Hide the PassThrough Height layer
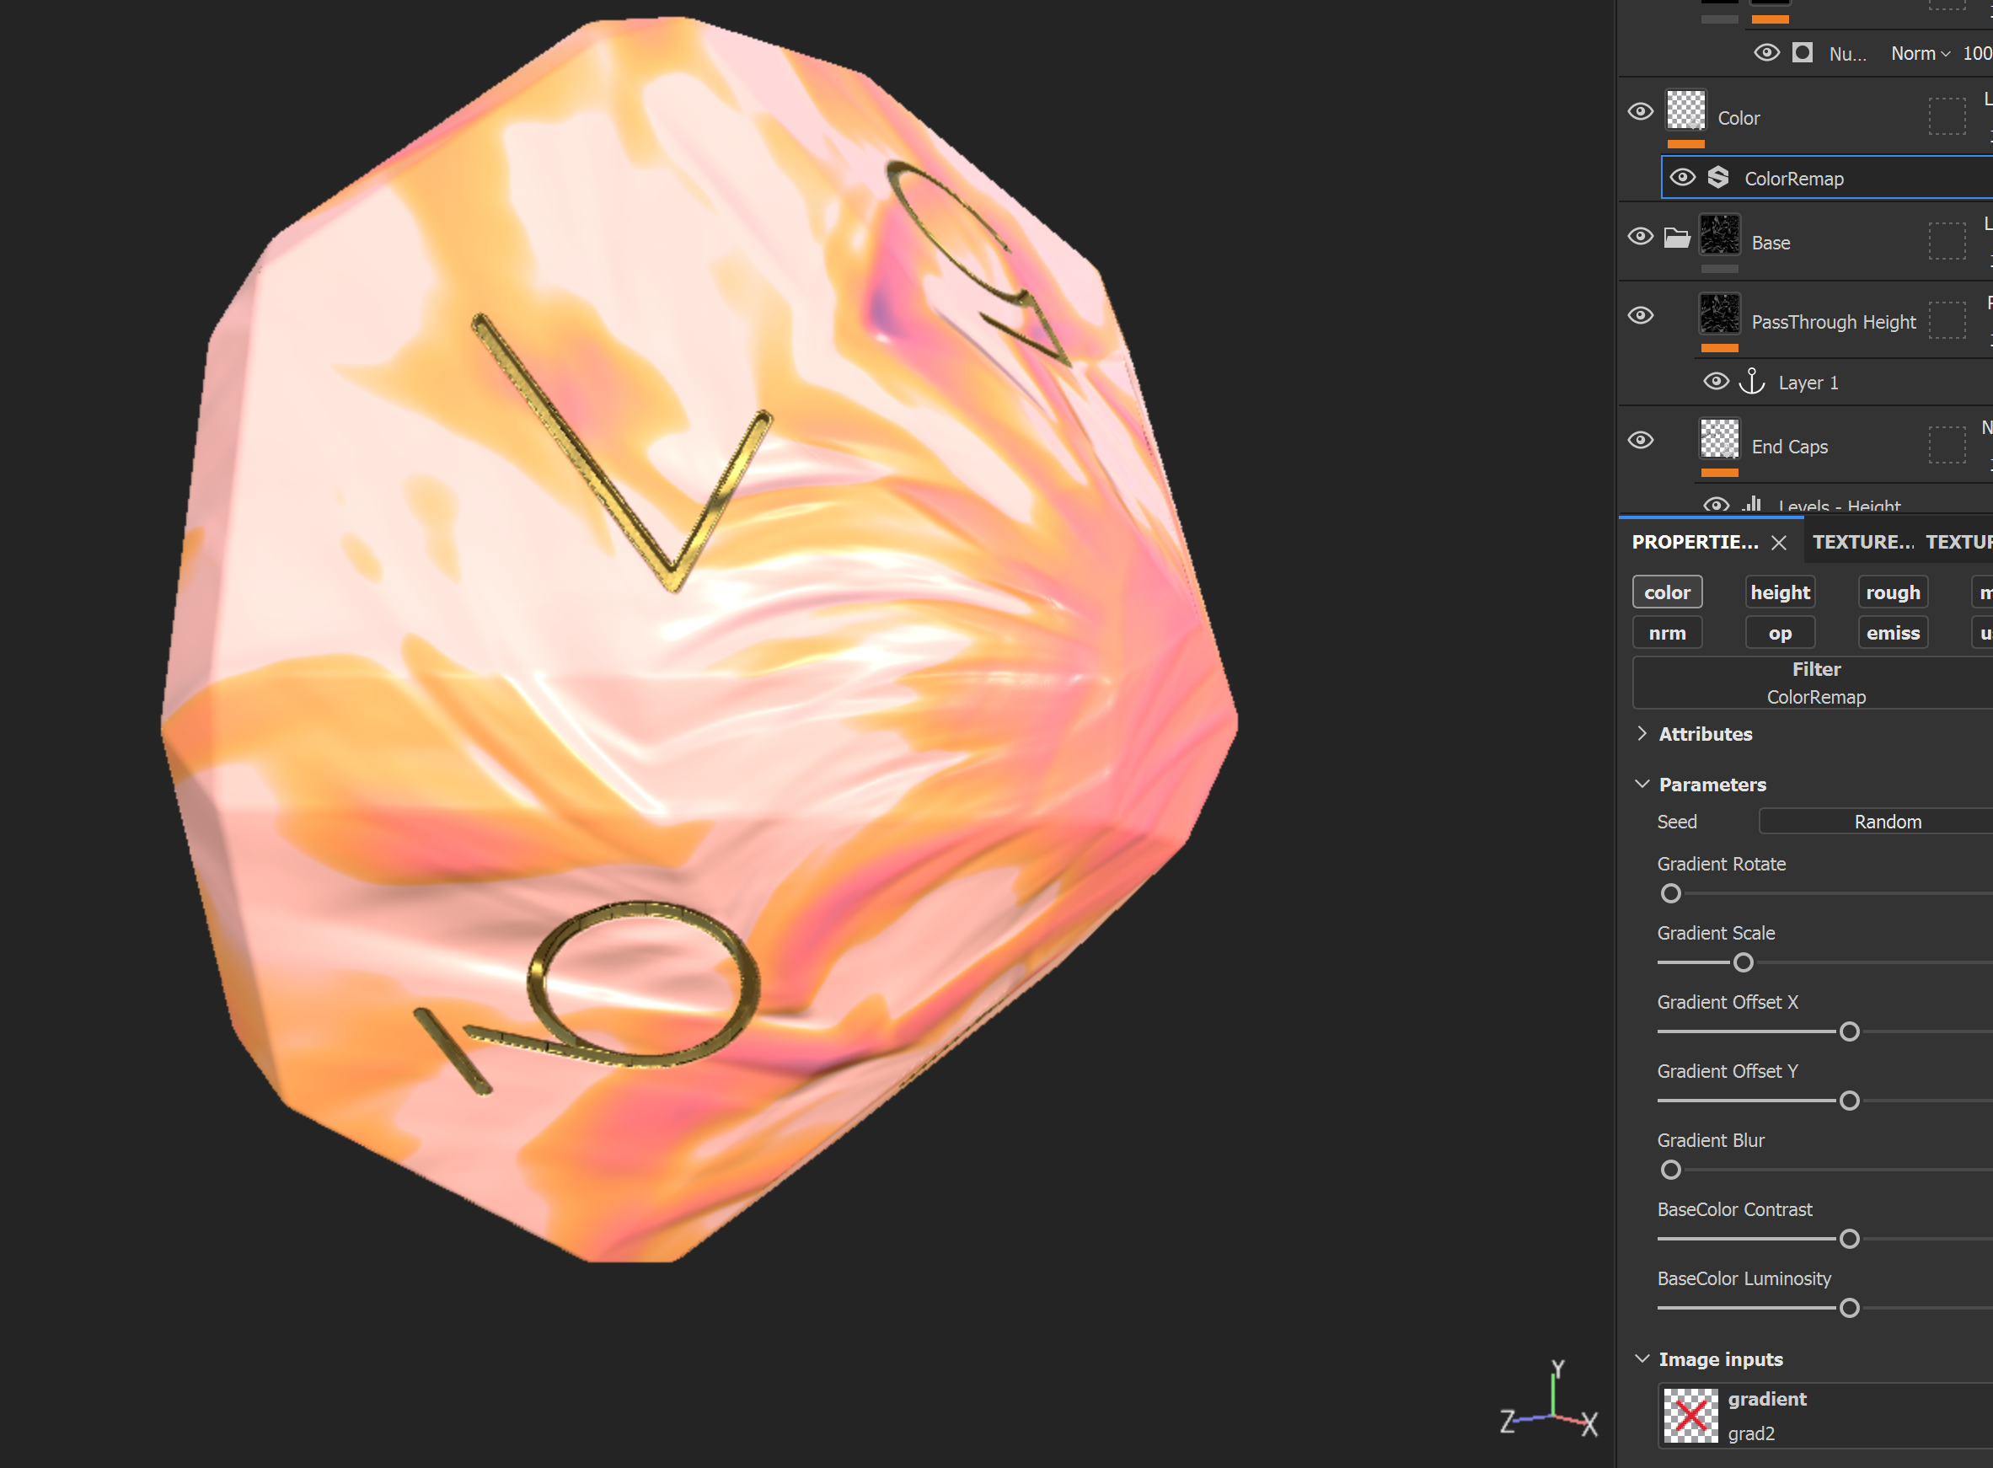The image size is (1993, 1468). 1640,315
